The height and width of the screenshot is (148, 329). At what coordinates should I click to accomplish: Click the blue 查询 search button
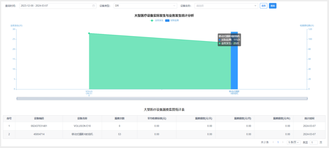click(x=273, y=6)
